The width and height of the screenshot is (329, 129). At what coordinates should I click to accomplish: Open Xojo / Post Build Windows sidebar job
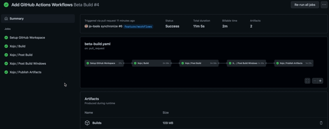28,63
